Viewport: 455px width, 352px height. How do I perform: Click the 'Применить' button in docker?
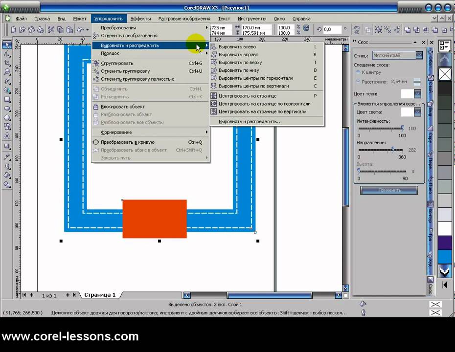point(389,190)
